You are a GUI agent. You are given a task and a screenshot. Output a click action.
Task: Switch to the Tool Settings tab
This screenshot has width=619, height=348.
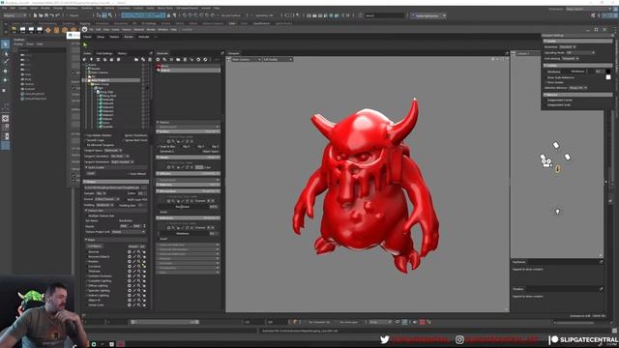[104, 53]
